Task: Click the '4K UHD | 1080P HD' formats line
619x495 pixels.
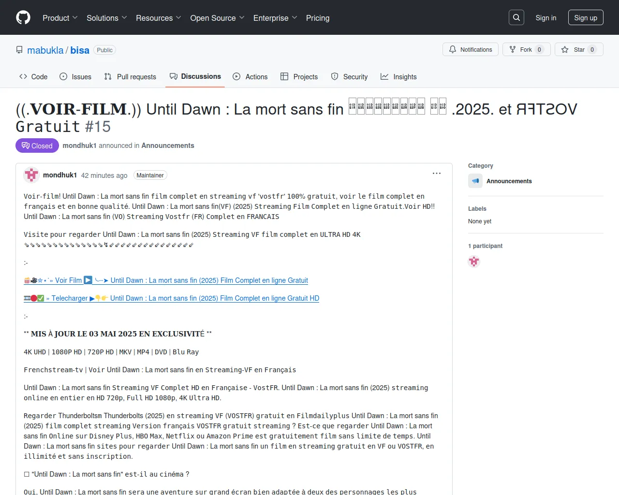Action: click(x=111, y=352)
